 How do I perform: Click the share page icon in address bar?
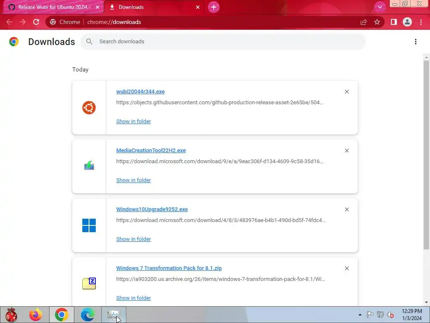(364, 22)
